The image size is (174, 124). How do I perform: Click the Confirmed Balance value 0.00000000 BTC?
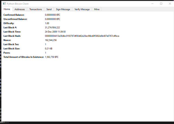[x=52, y=15]
